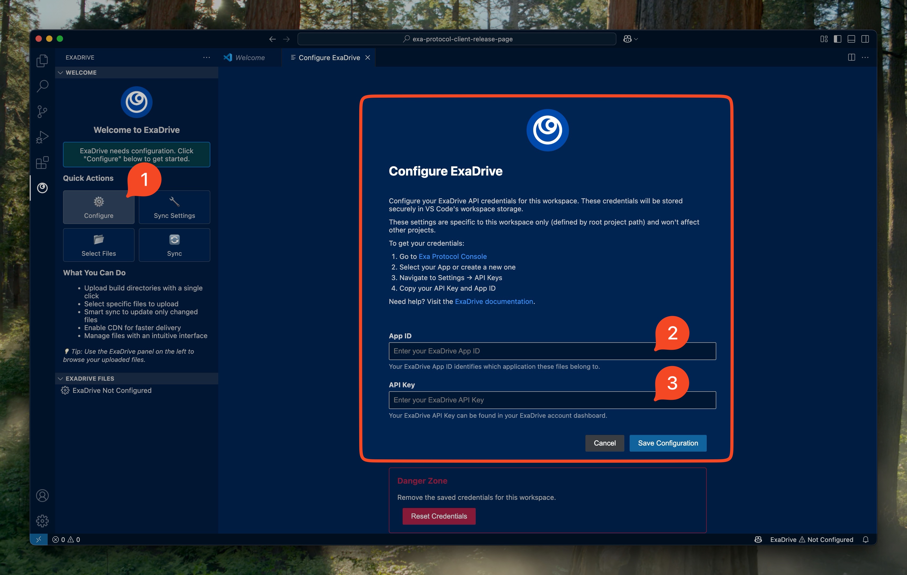
Task: Toggle the bottom panel icon
Action: tap(851, 39)
